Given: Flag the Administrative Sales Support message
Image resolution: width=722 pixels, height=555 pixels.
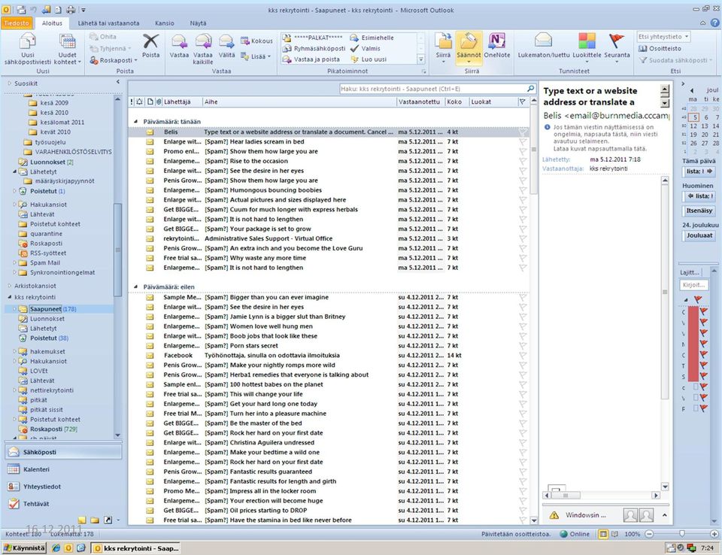Looking at the screenshot, I should [523, 238].
